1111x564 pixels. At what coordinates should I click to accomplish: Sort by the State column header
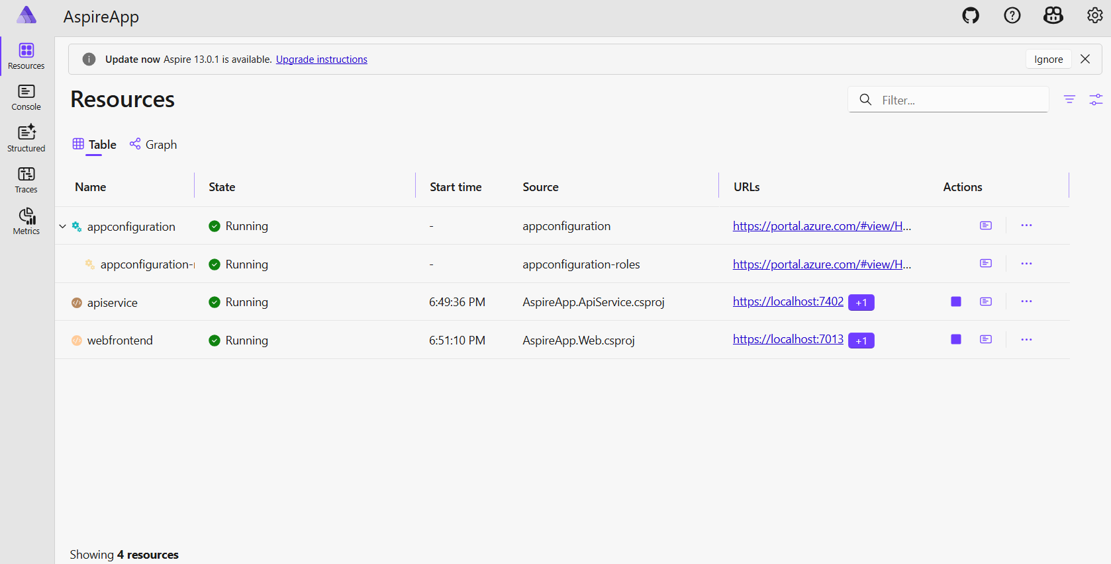pos(222,187)
